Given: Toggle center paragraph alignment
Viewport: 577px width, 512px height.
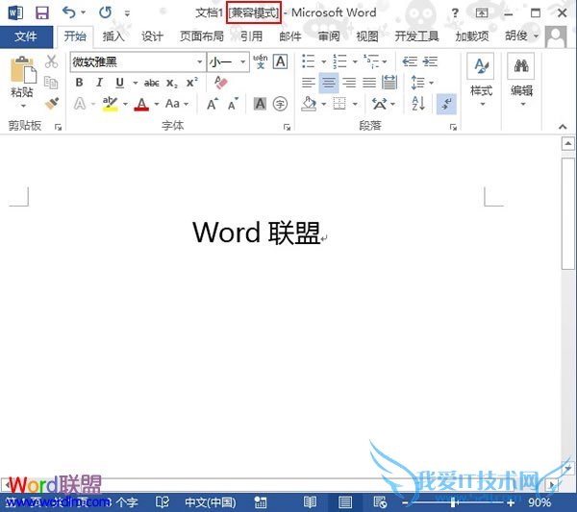Looking at the screenshot, I should (329, 84).
